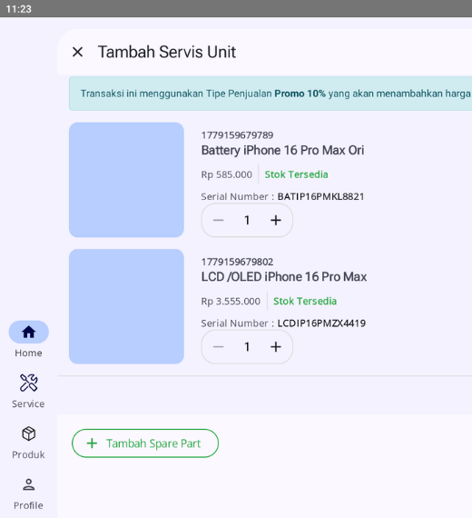Open Profile from the sidebar
Image resolution: width=472 pixels, height=518 pixels.
28,493
